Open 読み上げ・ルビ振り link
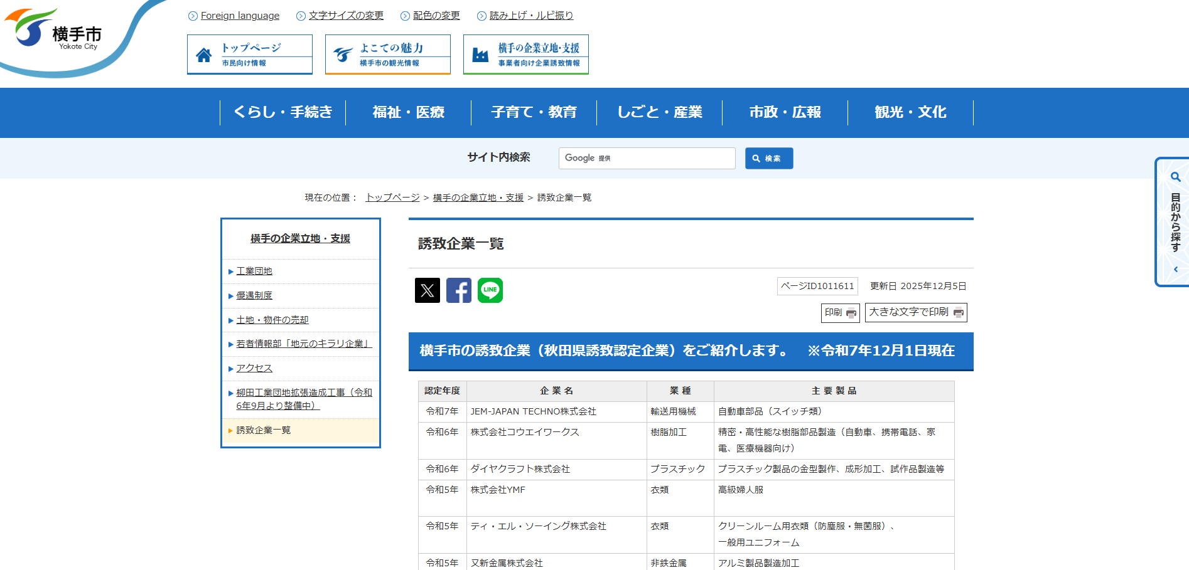The image size is (1189, 570). pos(531,16)
